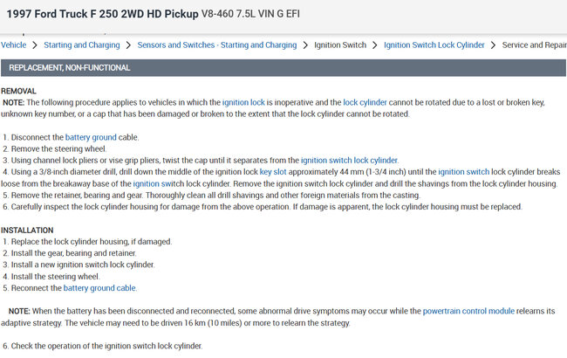Click the chevron after Starting and Charging breadcrumb
The height and width of the screenshot is (358, 567).
(129, 45)
